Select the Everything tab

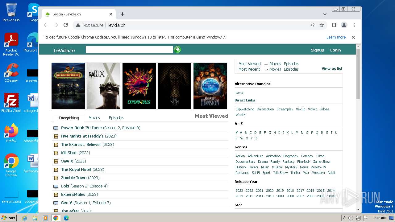click(x=69, y=118)
